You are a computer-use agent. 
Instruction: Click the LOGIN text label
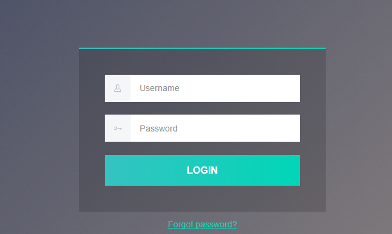tap(202, 171)
